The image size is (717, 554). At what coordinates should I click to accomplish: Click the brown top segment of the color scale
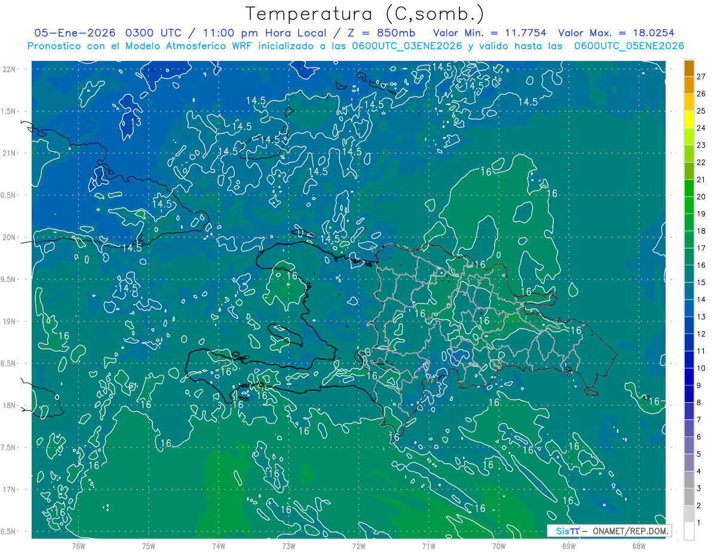point(689,69)
